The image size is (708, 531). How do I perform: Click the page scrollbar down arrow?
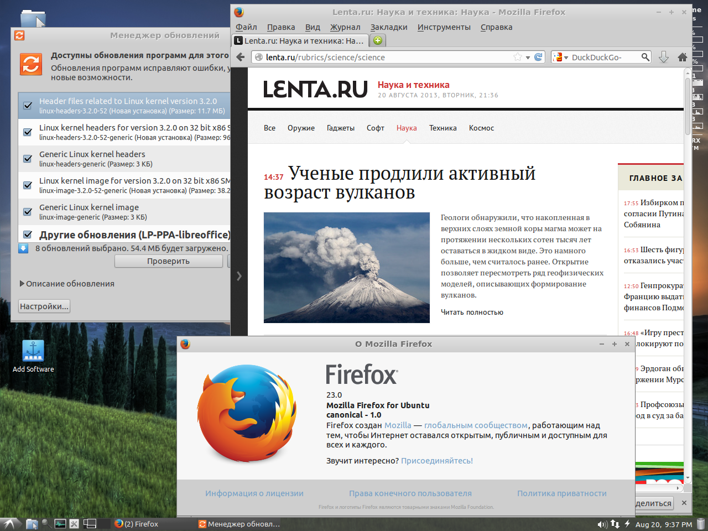point(688,477)
